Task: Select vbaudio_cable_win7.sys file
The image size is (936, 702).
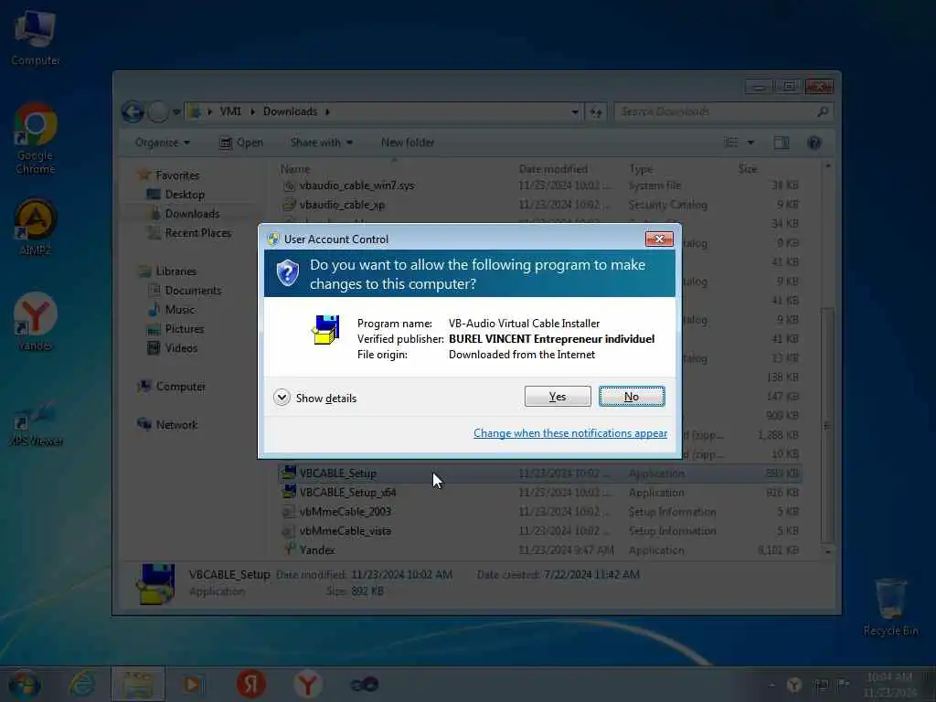Action: [x=540, y=186]
